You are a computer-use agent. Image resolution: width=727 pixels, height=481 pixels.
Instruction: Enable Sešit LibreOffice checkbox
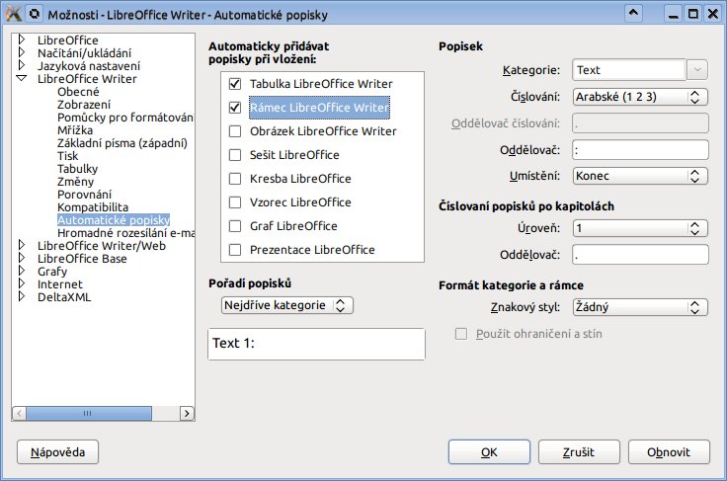point(235,155)
